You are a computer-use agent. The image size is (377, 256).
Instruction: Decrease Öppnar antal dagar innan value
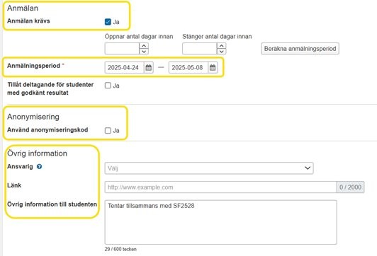coord(144,52)
